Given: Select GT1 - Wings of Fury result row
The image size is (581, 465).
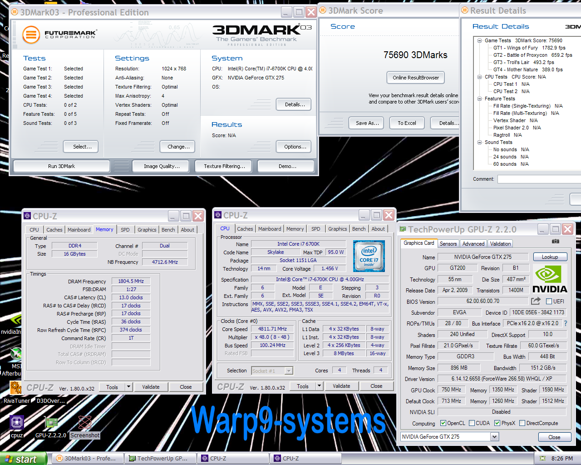Looking at the screenshot, I should coord(529,48).
